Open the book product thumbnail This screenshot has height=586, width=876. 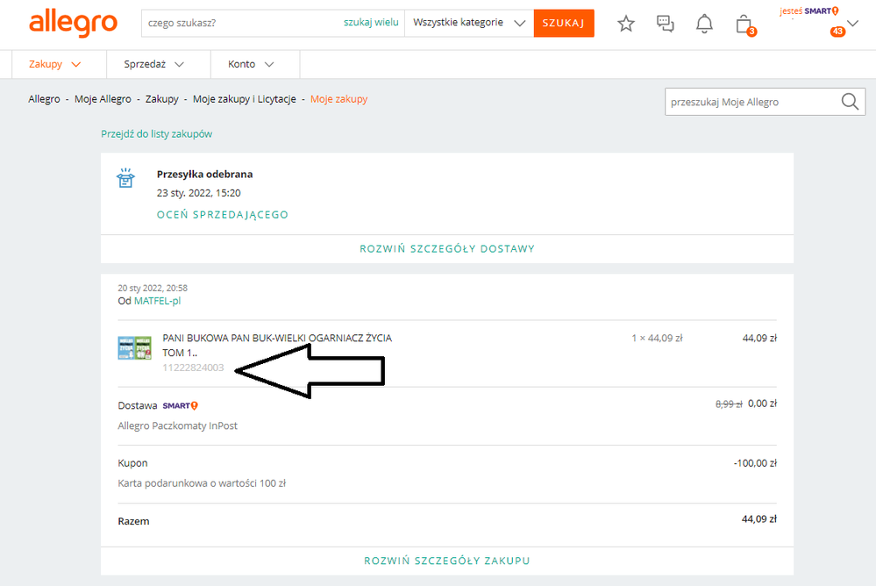(135, 347)
